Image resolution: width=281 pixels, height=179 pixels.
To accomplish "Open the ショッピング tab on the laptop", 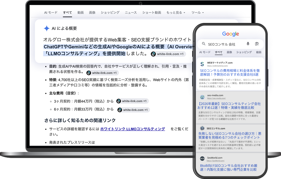I will click(x=110, y=12).
